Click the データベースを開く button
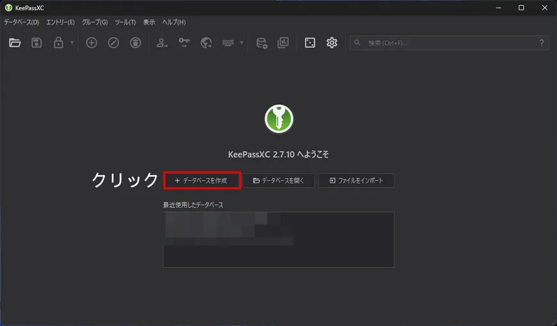 [279, 180]
